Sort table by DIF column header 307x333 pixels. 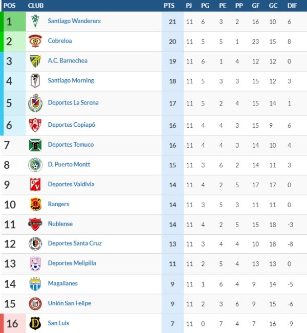(x=292, y=5)
